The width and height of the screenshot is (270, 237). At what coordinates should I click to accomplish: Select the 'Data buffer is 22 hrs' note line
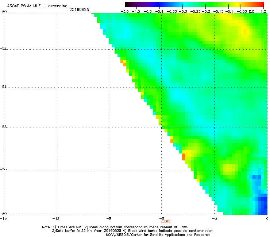click(x=132, y=231)
